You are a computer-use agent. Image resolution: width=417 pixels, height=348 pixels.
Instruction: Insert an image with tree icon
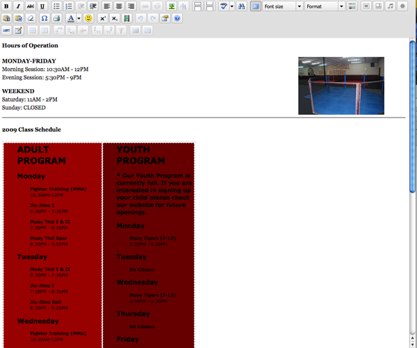pyautogui.click(x=172, y=6)
